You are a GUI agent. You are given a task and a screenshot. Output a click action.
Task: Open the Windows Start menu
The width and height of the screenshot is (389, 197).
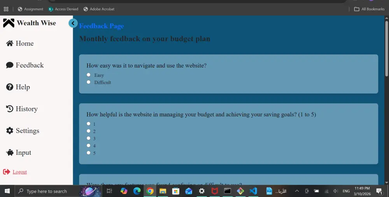tap(7, 191)
